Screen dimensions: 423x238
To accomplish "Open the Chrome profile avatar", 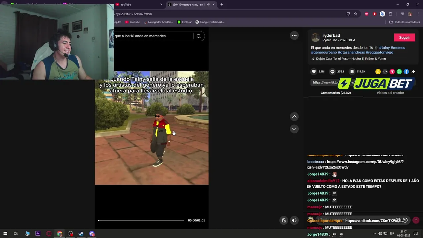I will (x=410, y=14).
